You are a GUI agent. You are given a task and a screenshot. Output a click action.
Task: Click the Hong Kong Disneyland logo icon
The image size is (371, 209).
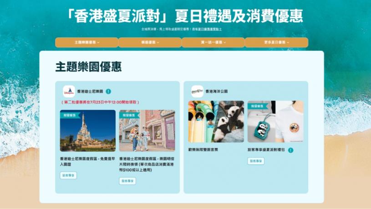point(69,91)
